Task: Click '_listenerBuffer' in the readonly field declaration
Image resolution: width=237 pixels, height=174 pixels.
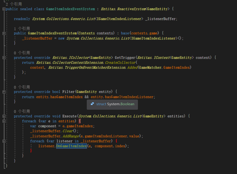Action: [160, 19]
